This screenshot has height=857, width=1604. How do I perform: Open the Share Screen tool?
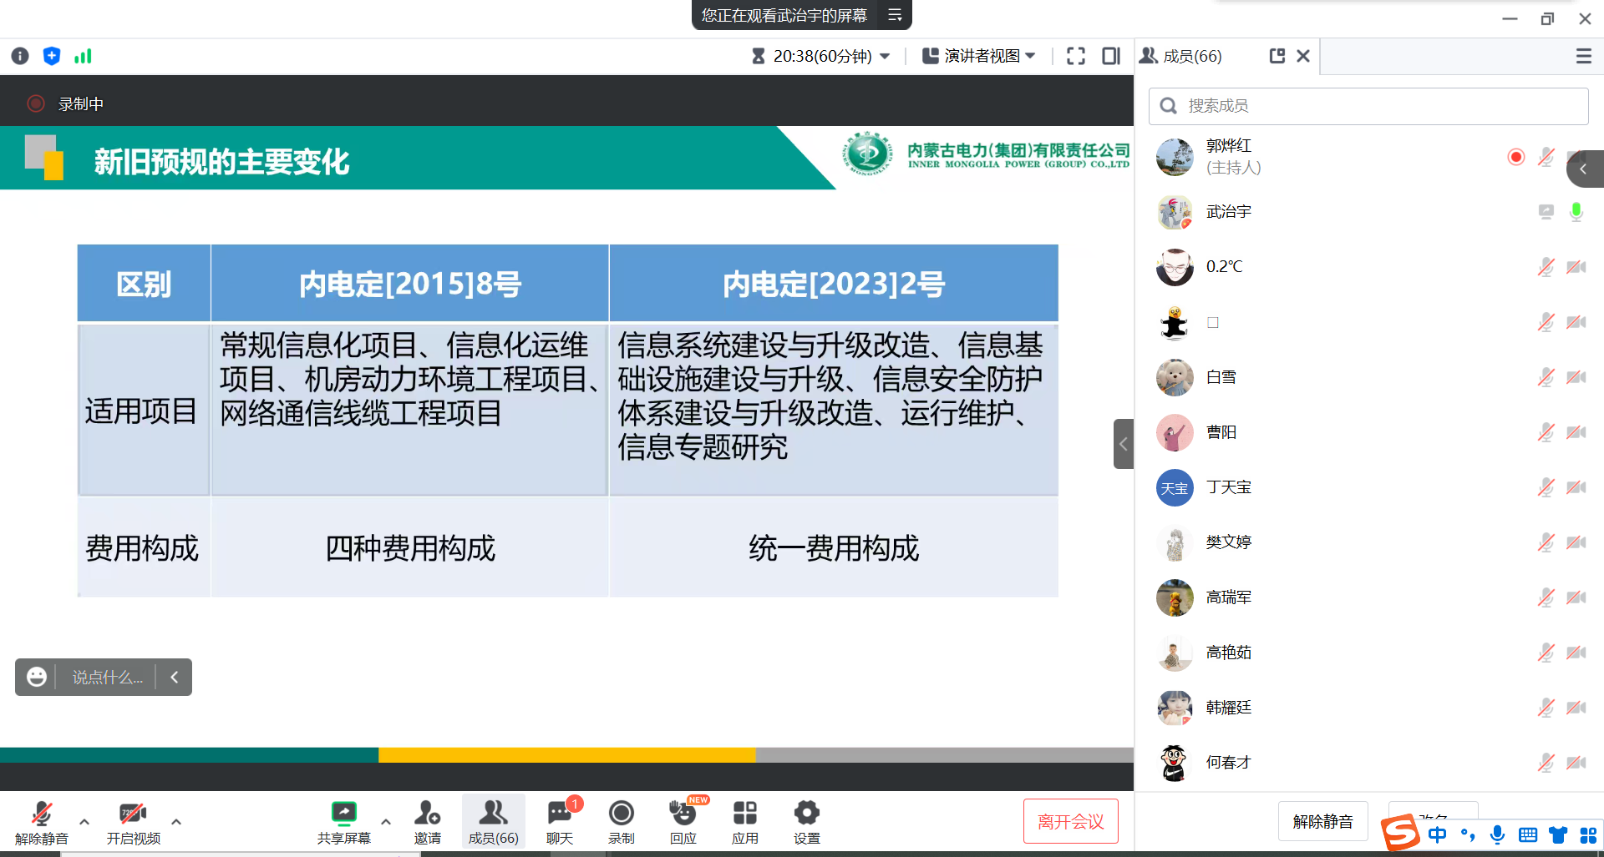pyautogui.click(x=343, y=822)
